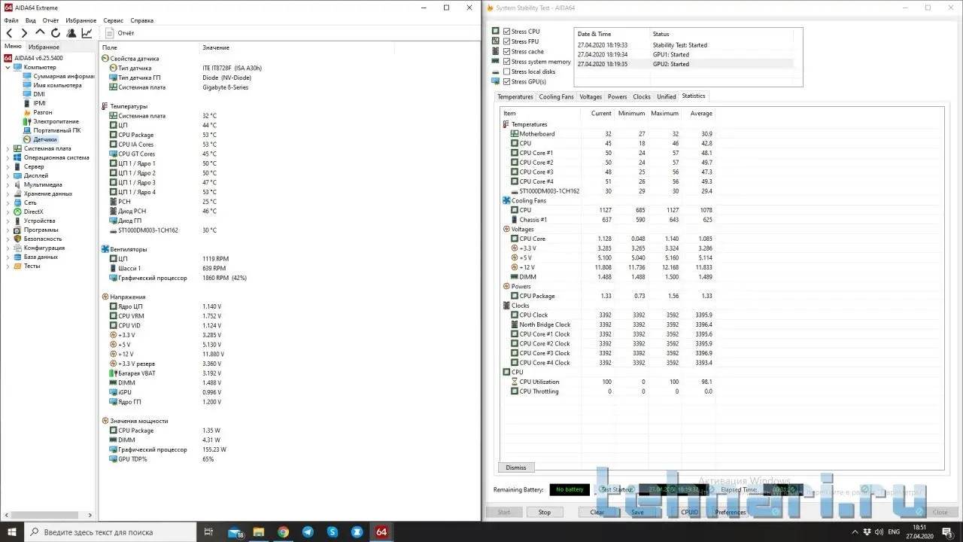Screen dimensions: 963x542
Task: Expand the Операционная система node
Action: [x=8, y=157]
